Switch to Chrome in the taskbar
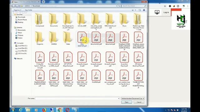Screen dimensions: 200x112 coord(60,110)
